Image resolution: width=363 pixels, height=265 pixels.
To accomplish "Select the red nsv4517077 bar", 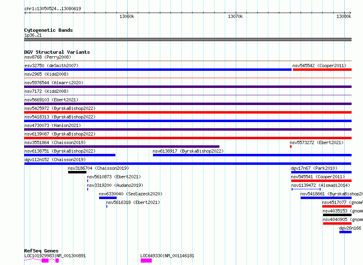I will pyautogui.click(x=337, y=206).
